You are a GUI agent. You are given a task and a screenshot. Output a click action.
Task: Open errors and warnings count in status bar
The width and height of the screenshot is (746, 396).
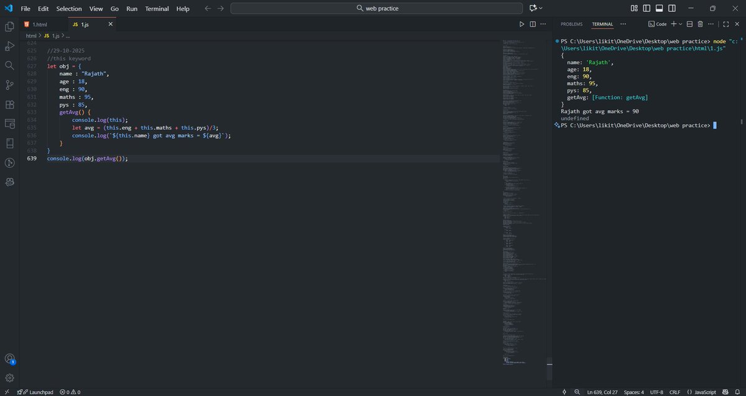(x=70, y=392)
